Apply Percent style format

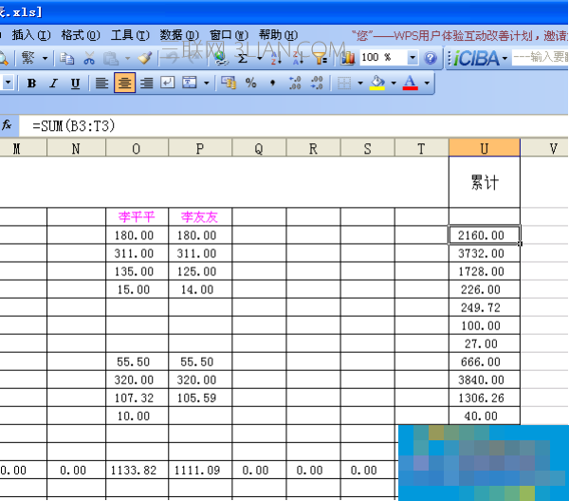point(250,83)
